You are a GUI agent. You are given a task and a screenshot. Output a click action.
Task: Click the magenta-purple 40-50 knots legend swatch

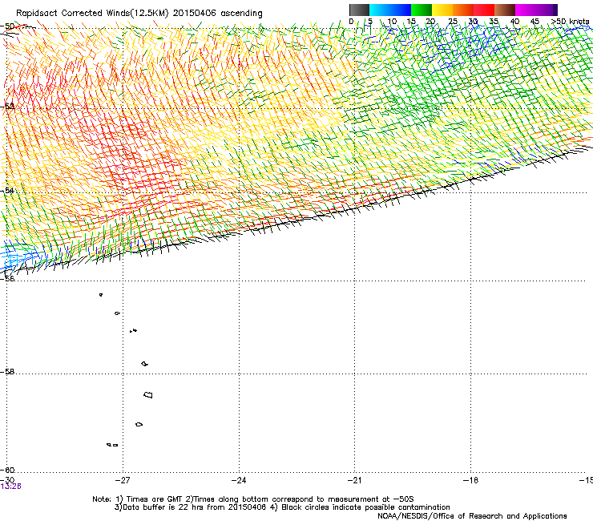[x=536, y=10]
